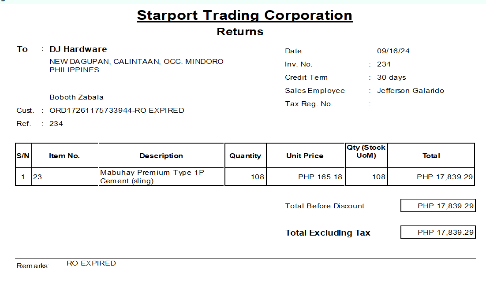The width and height of the screenshot is (486, 288).
Task: Click the RO EXPIRED remarks text
Action: click(x=91, y=263)
